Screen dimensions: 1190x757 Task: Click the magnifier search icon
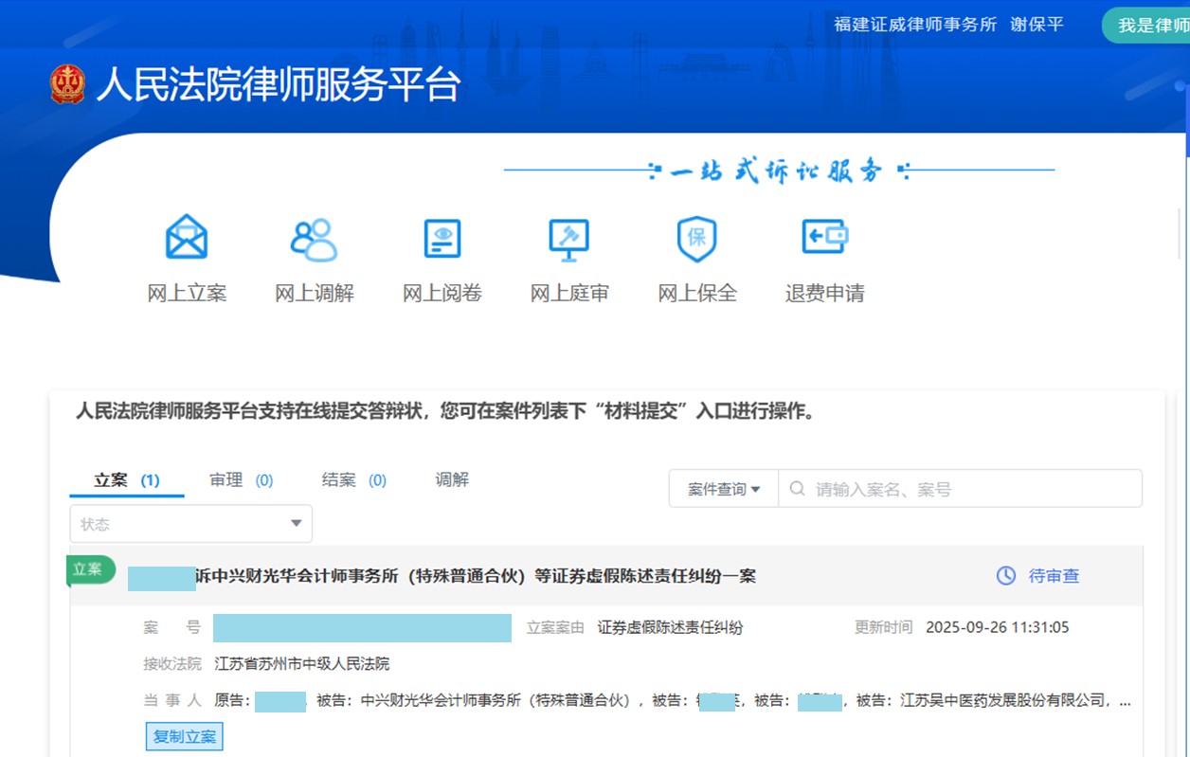798,489
